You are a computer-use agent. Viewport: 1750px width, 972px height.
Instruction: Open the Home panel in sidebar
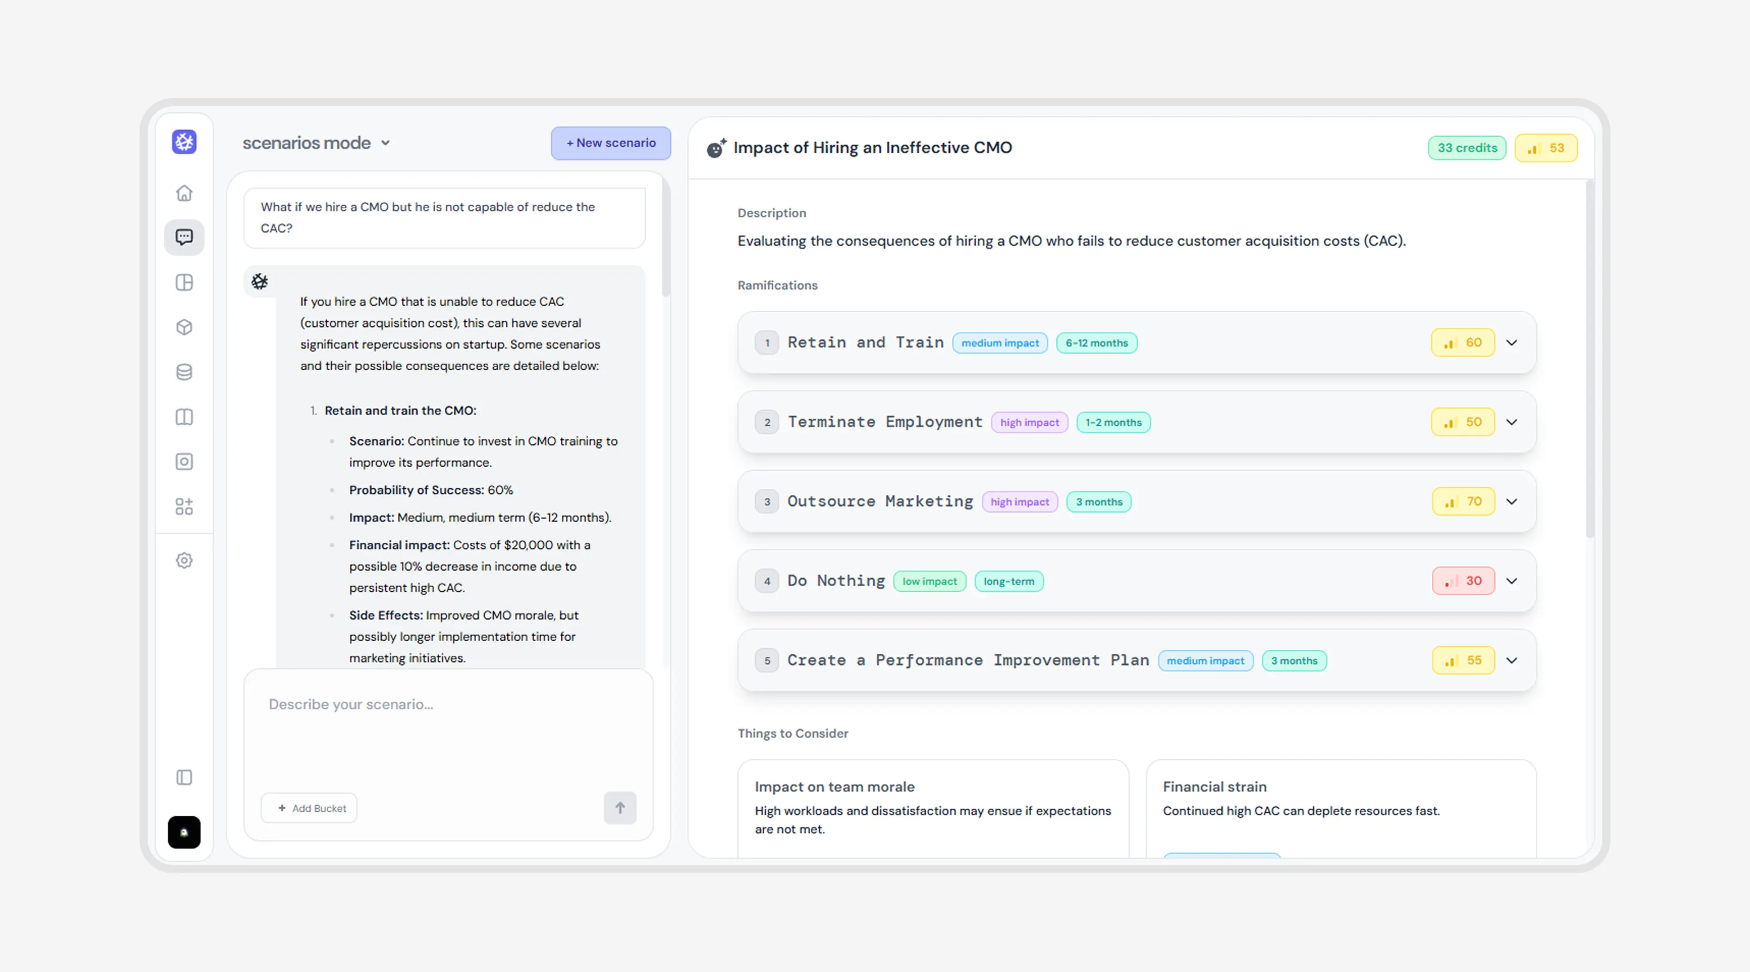coord(184,193)
